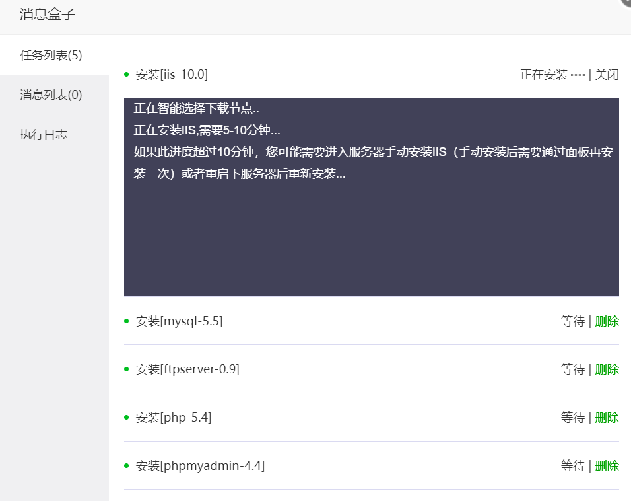Delete the php-5.4 install task

coord(607,418)
